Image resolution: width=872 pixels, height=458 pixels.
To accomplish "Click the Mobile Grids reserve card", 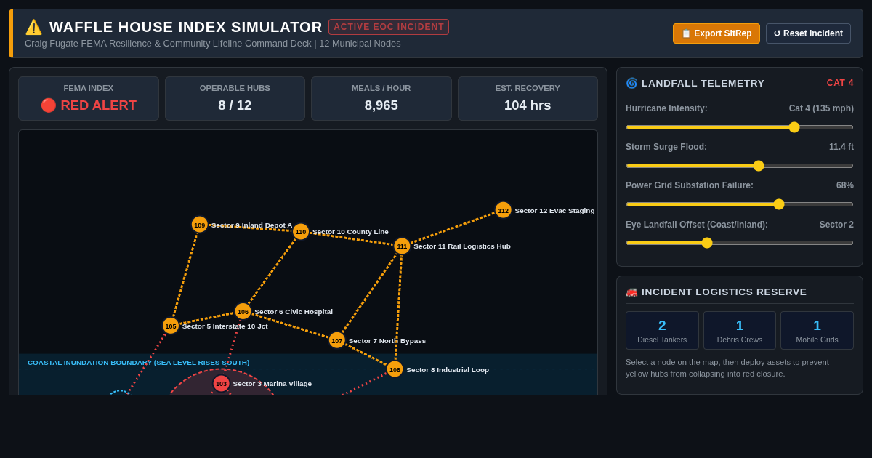I will coord(817,331).
